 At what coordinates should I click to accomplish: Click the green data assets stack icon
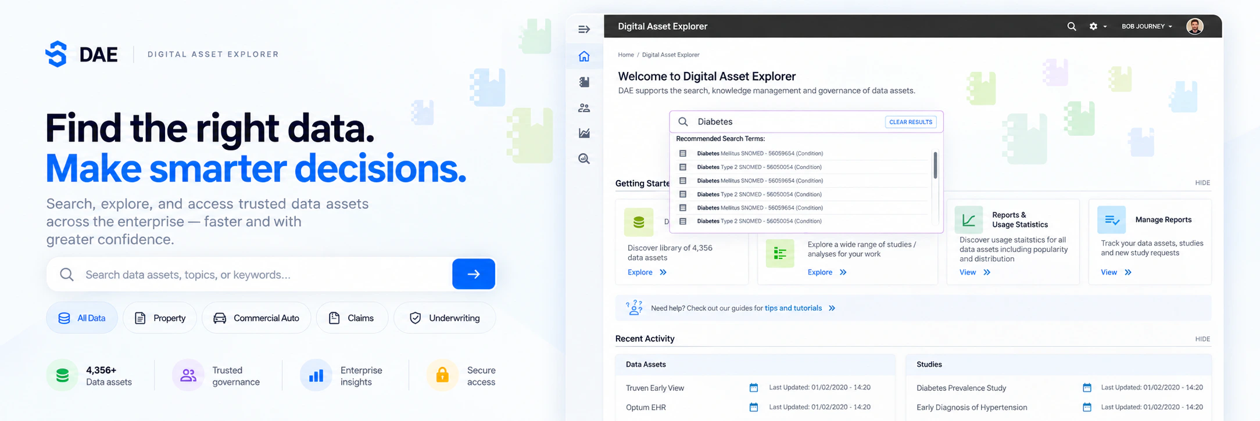[x=62, y=376]
